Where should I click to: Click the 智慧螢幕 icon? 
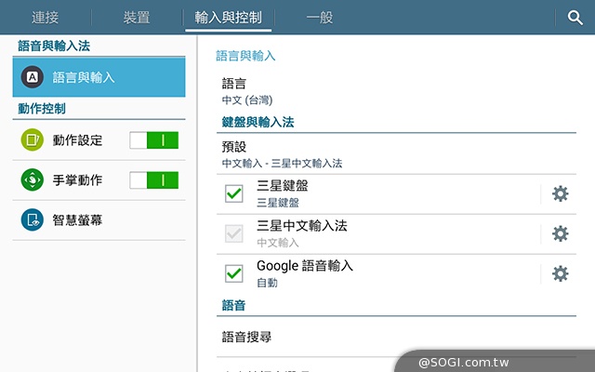pos(33,219)
